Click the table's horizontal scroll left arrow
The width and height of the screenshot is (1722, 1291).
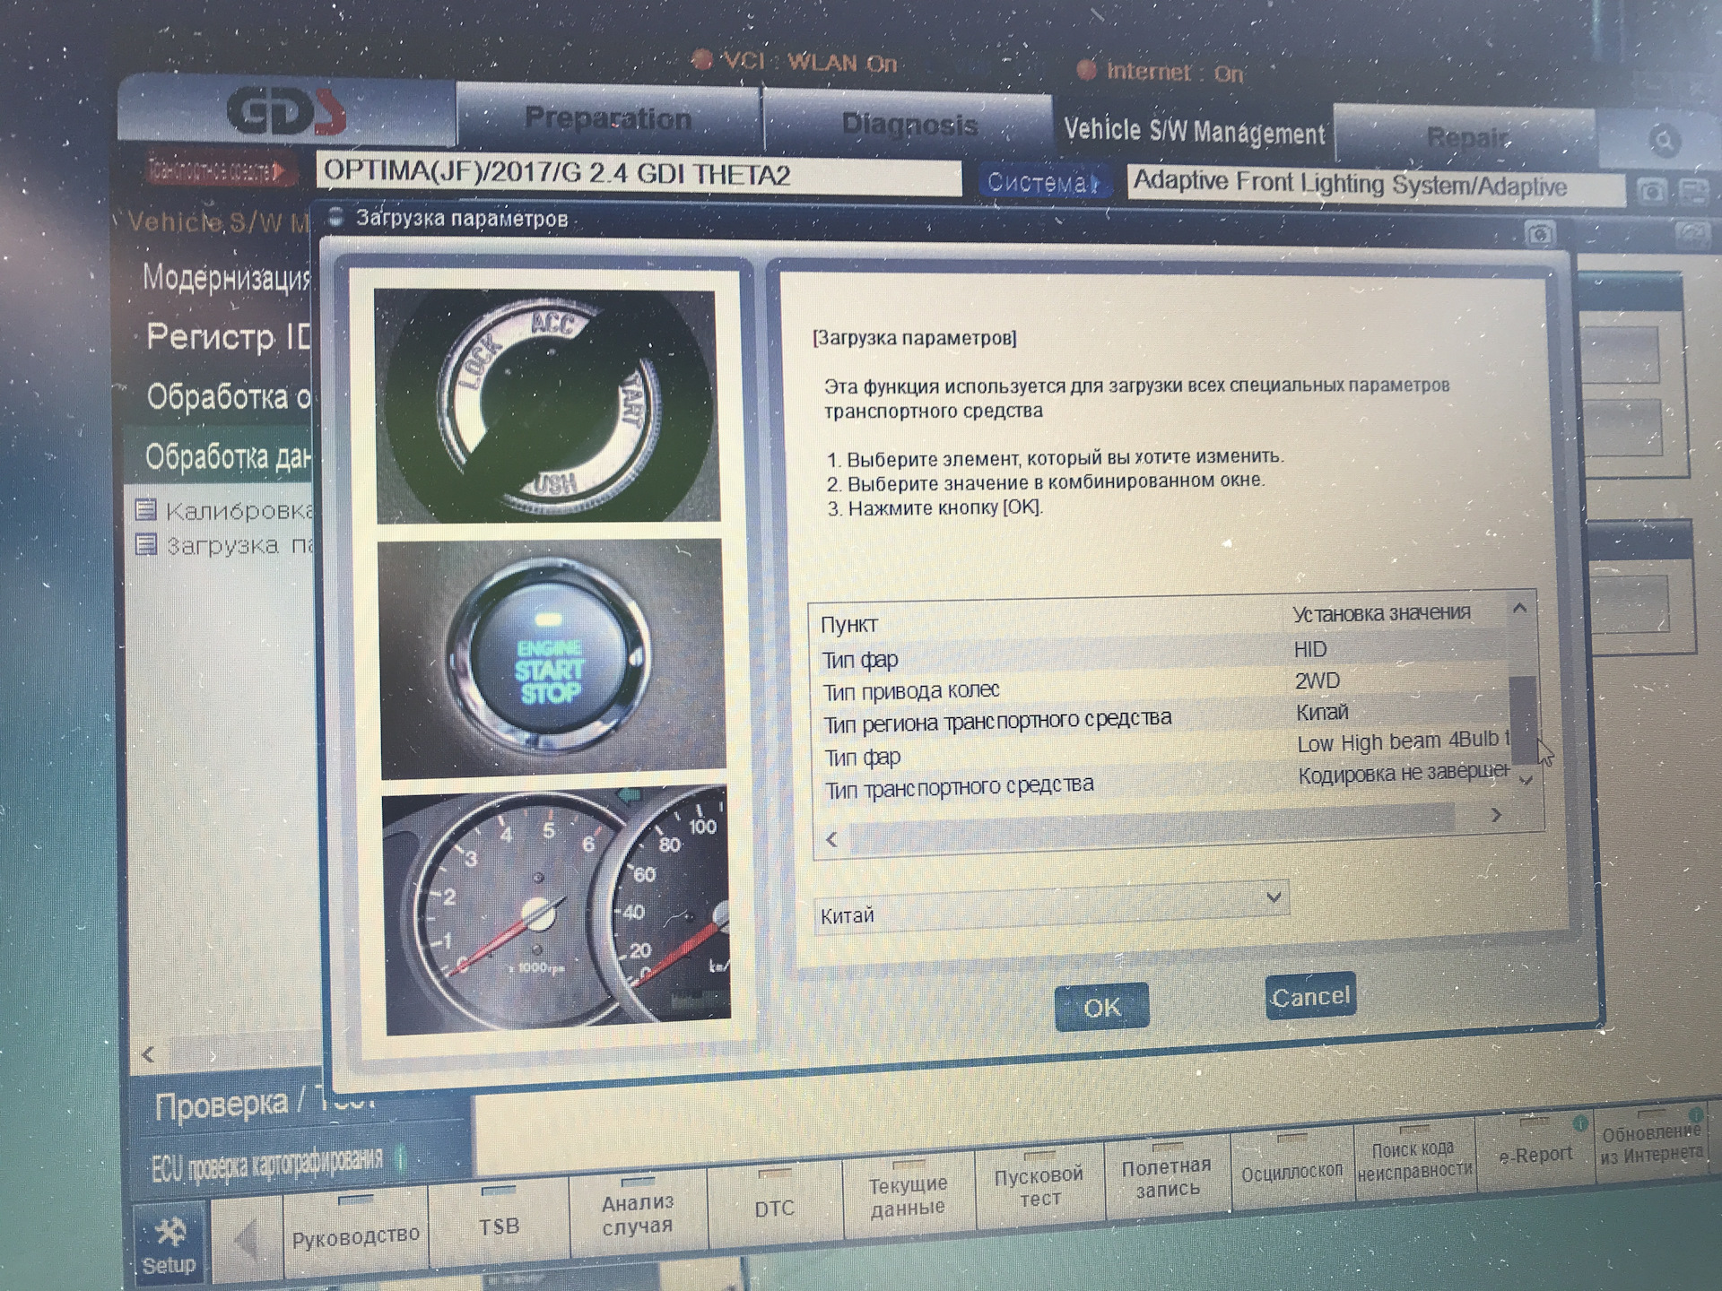831,839
